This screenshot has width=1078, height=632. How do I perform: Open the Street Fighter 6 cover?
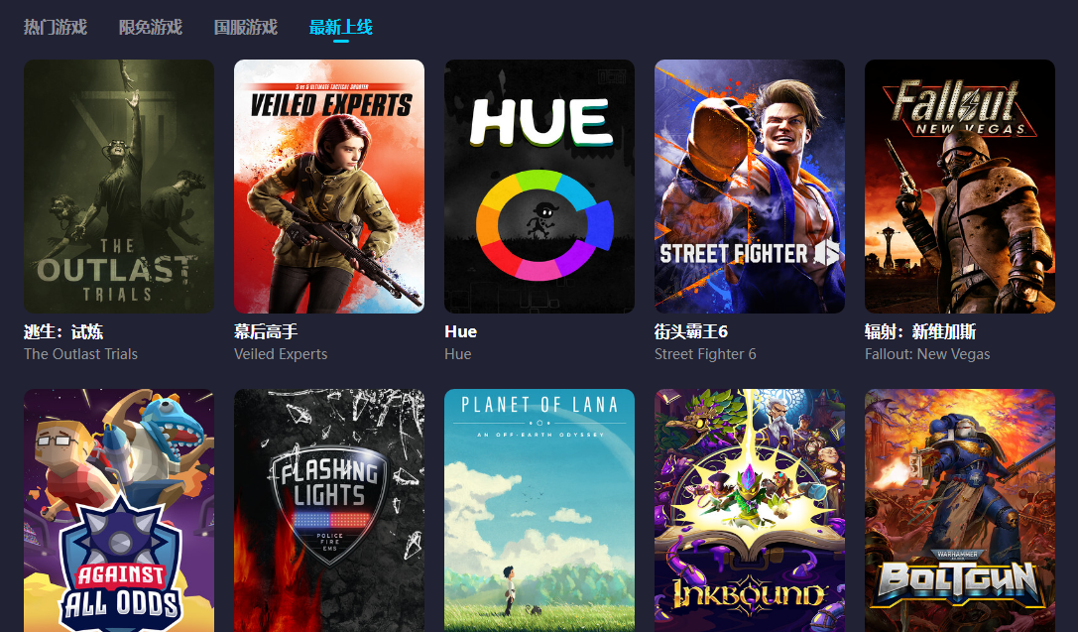pos(750,187)
